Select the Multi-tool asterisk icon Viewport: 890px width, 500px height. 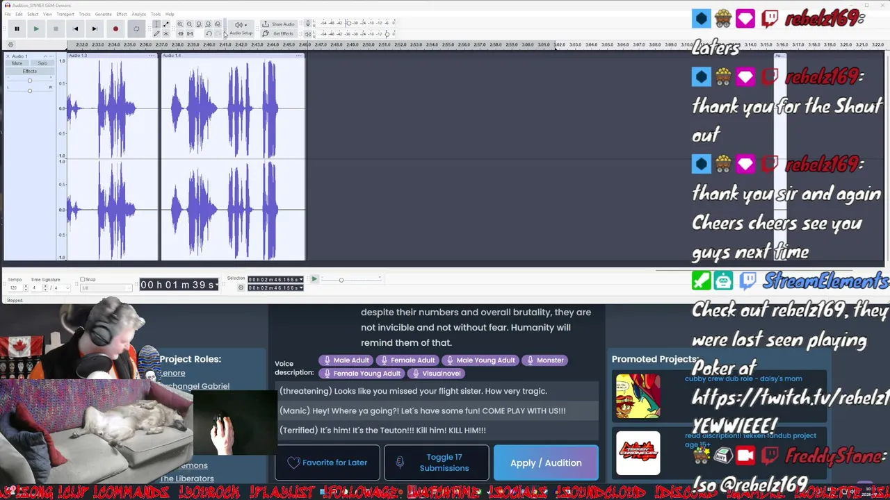(x=165, y=33)
